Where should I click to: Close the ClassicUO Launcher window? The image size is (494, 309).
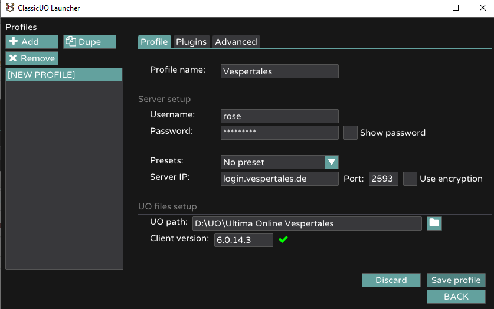pos(482,8)
